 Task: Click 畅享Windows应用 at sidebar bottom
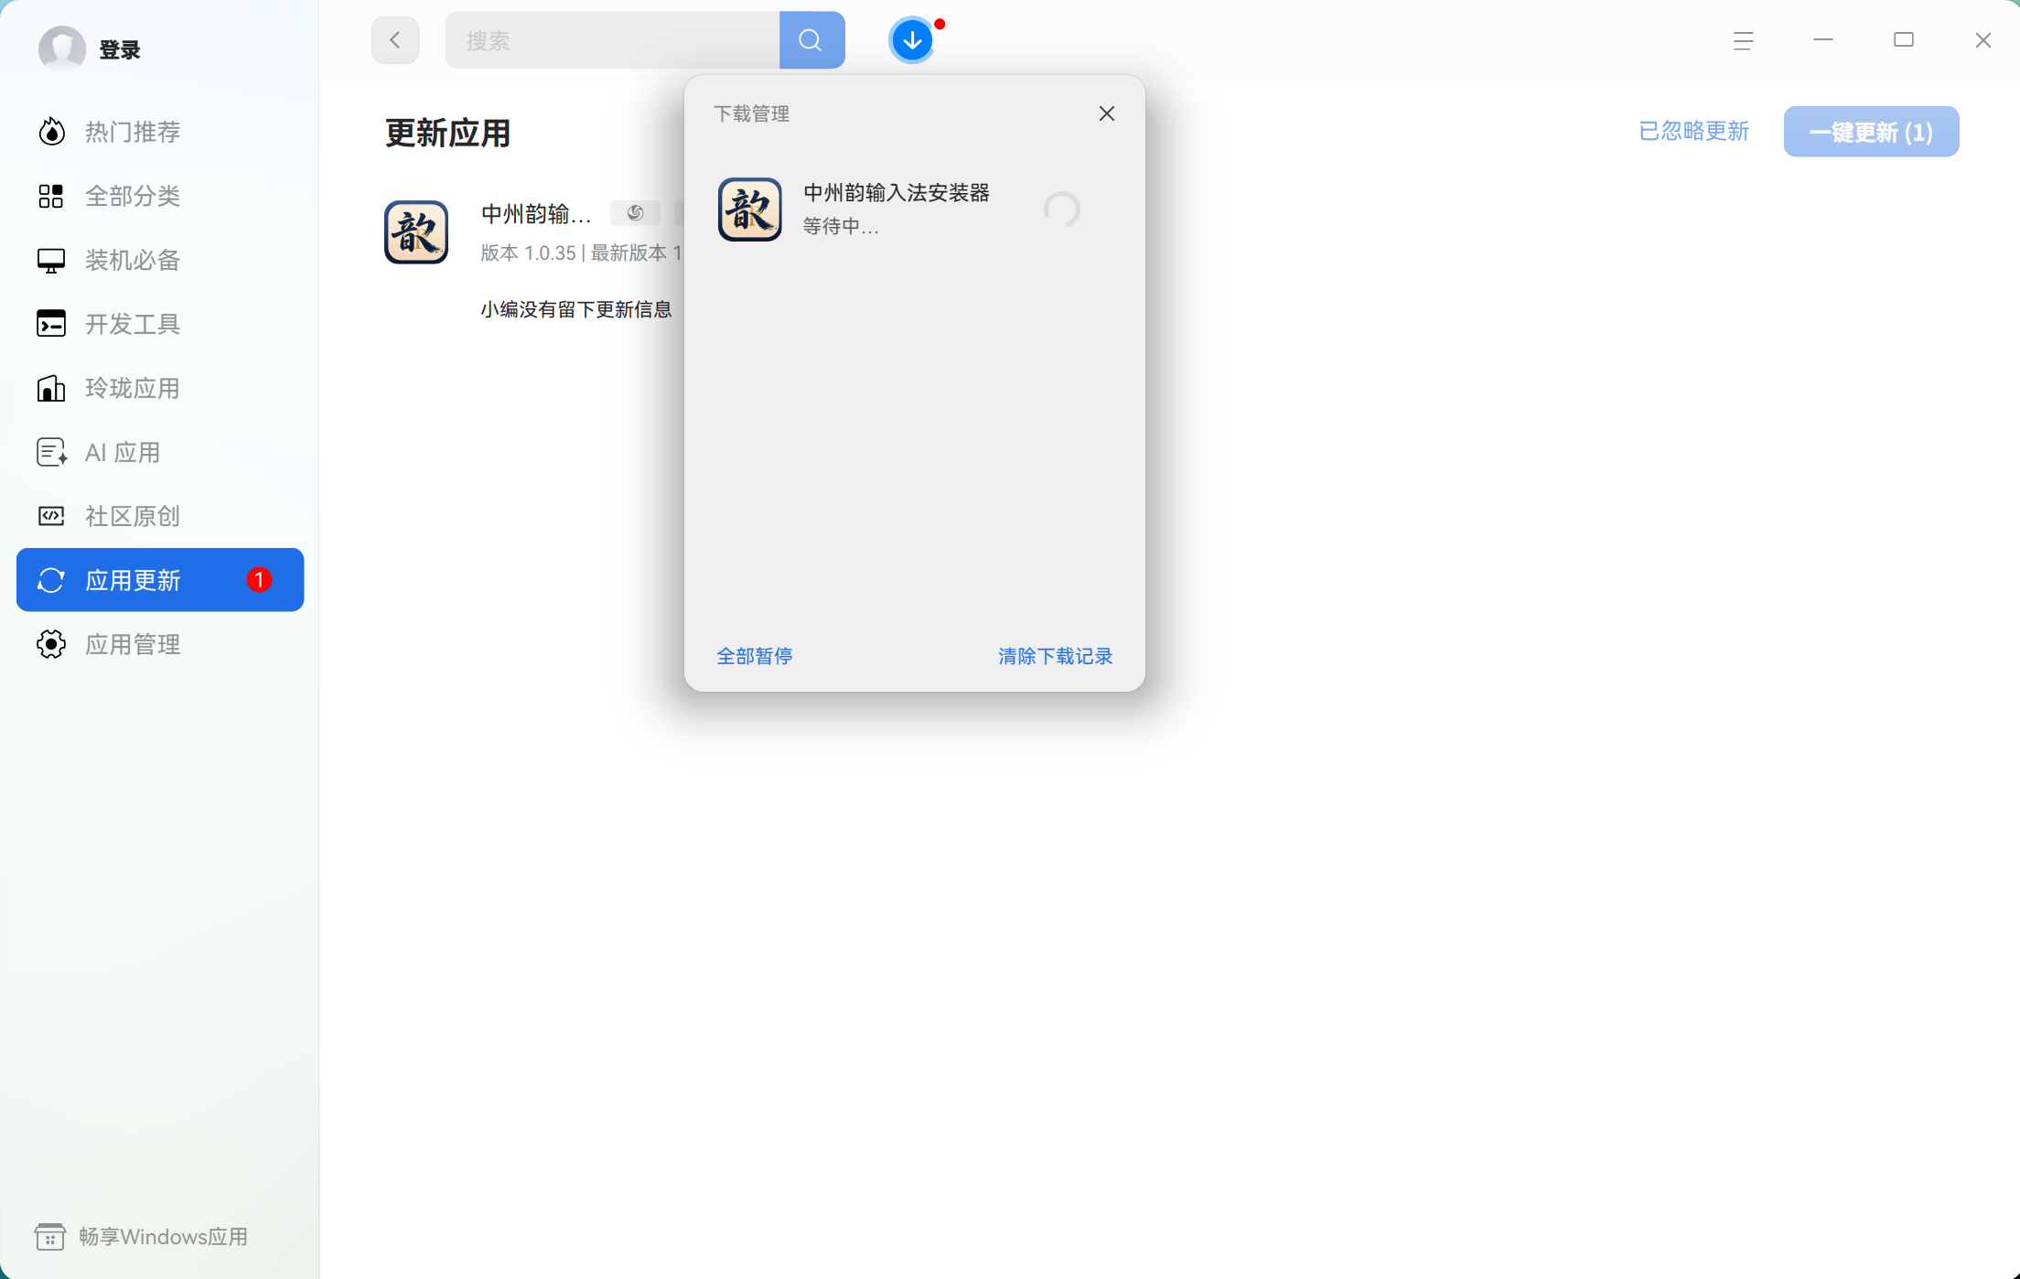[x=142, y=1237]
